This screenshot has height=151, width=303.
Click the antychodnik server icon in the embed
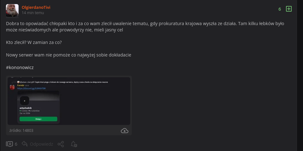tap(25, 101)
